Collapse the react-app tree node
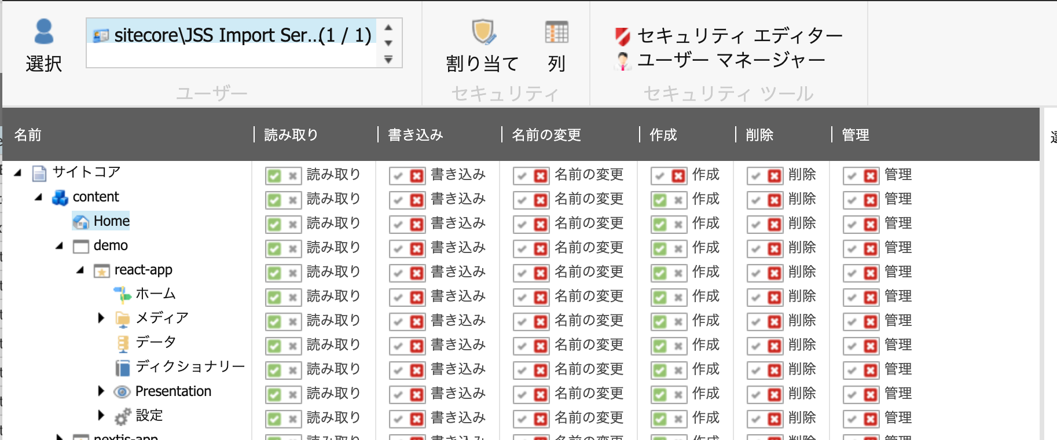 tap(80, 270)
